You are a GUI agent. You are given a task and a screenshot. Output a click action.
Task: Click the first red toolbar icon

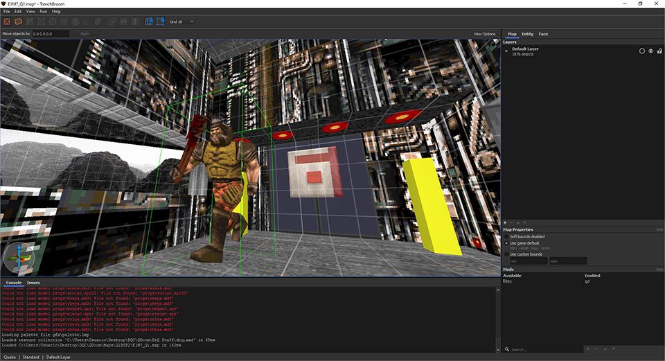pos(7,21)
